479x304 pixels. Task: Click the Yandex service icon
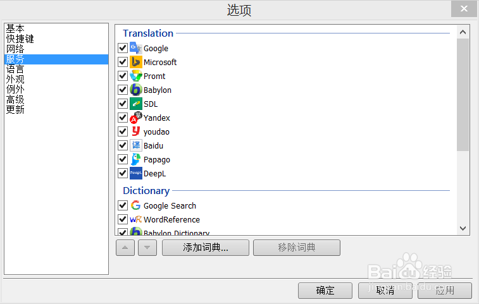(136, 118)
